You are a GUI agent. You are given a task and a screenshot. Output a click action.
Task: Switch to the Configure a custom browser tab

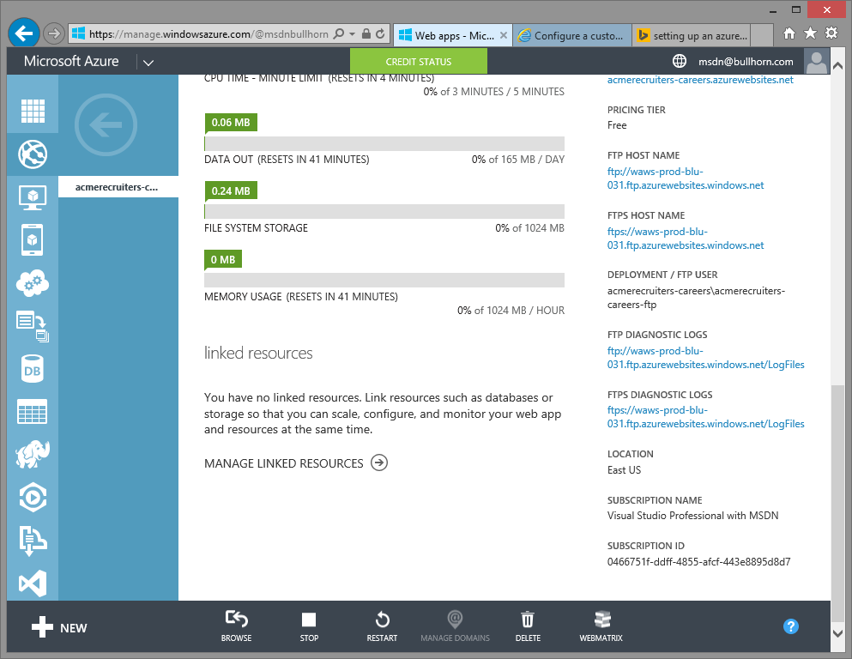click(572, 35)
